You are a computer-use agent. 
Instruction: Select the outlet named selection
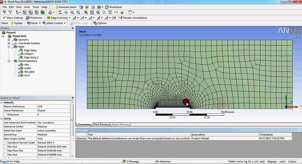(27, 68)
